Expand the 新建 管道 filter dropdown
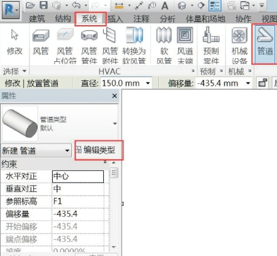The height and width of the screenshot is (256, 277). [67, 151]
